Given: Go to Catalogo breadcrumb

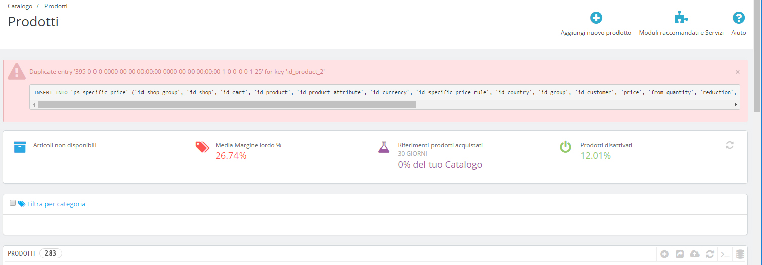Looking at the screenshot, I should tap(20, 6).
